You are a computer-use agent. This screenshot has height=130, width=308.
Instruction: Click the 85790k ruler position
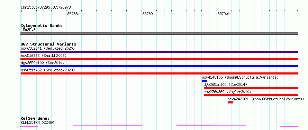[x=224, y=14]
